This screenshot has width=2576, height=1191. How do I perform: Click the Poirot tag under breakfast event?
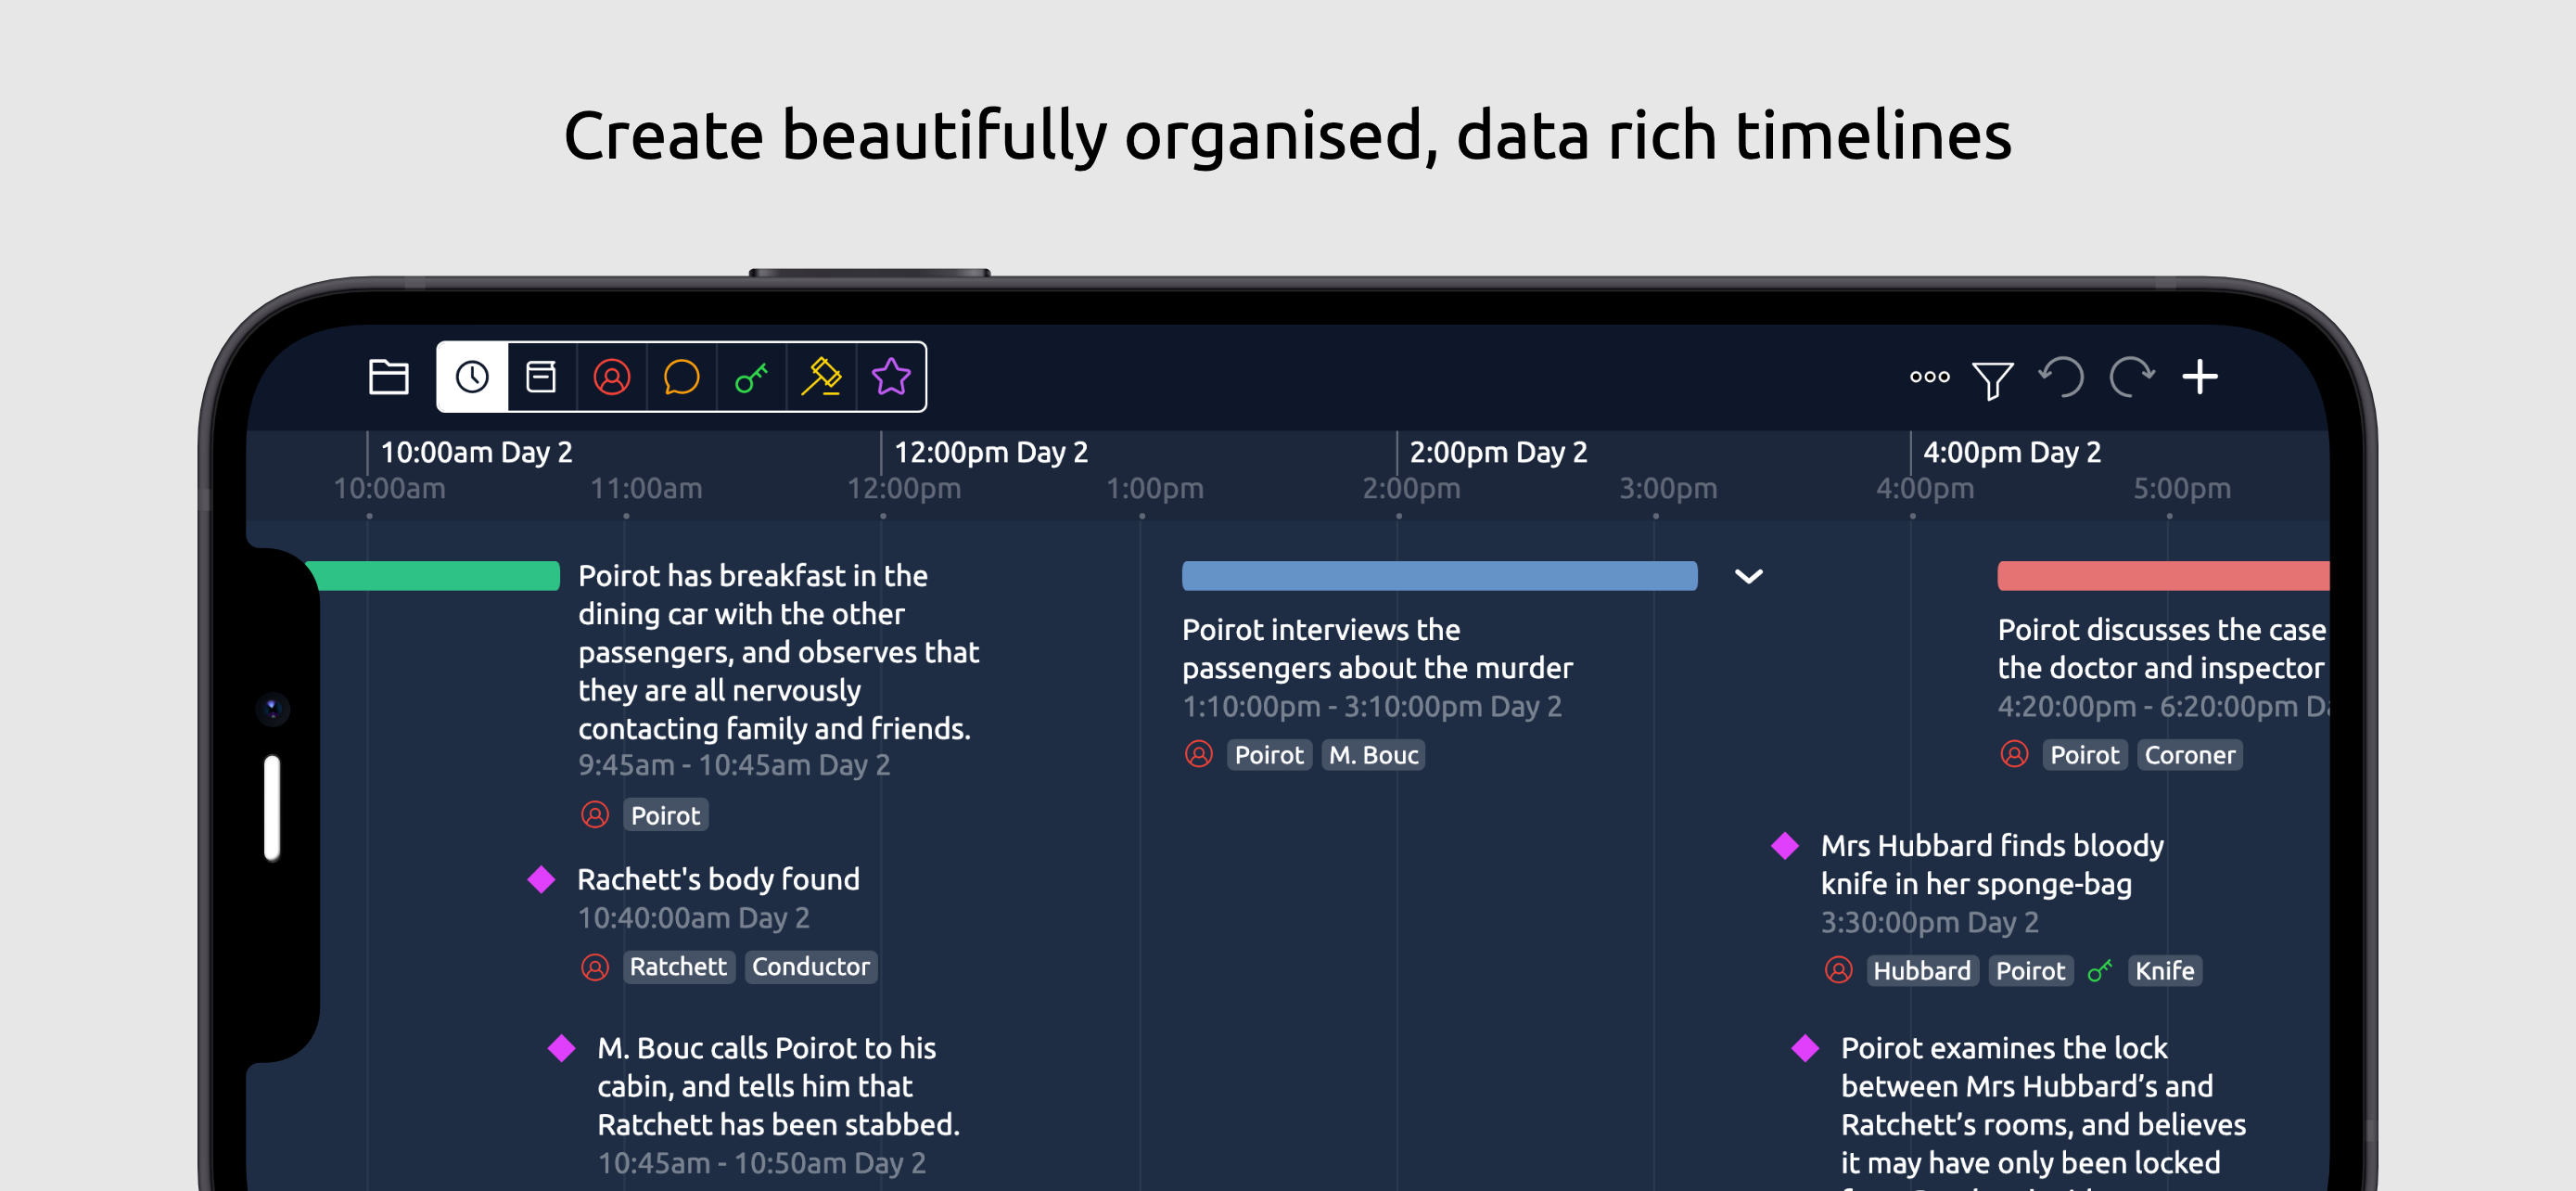click(665, 815)
